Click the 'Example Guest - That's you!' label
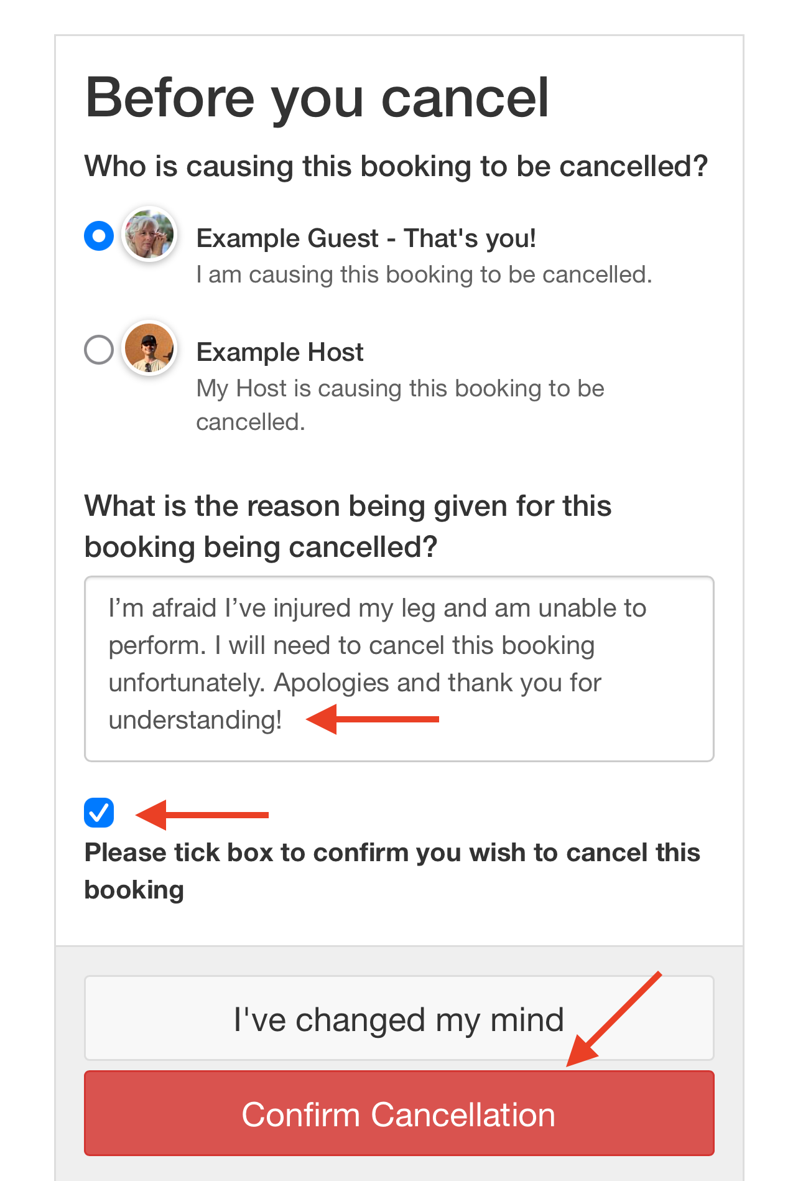The image size is (798, 1181). pos(366,238)
